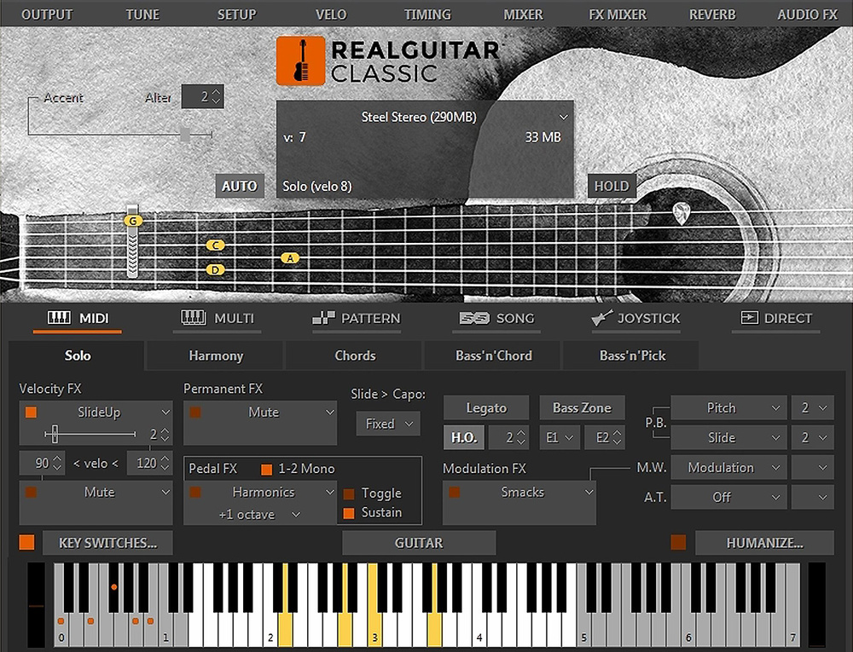Click the MIDI mode keyboard icon
This screenshot has height=652, width=853.
59,318
